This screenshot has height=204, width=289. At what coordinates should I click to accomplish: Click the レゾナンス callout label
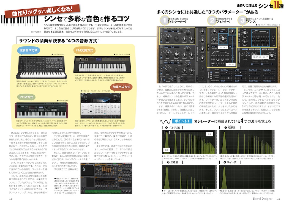[231, 64]
